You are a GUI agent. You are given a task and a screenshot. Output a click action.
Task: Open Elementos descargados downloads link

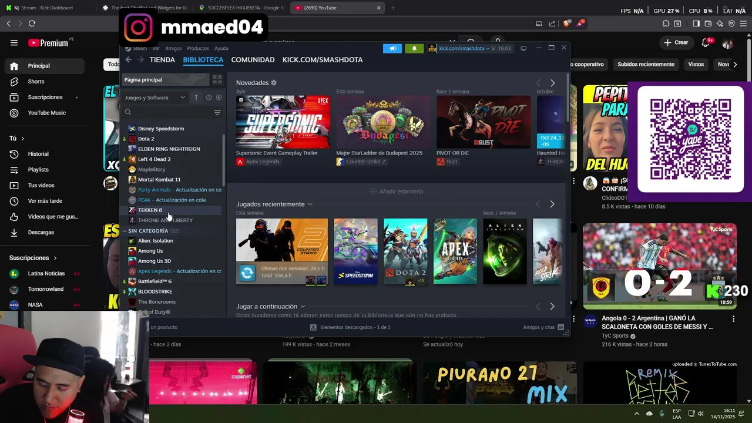(x=350, y=327)
